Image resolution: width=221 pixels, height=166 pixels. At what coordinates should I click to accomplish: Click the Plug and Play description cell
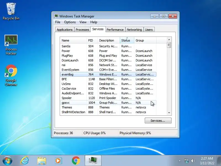tap(108, 56)
